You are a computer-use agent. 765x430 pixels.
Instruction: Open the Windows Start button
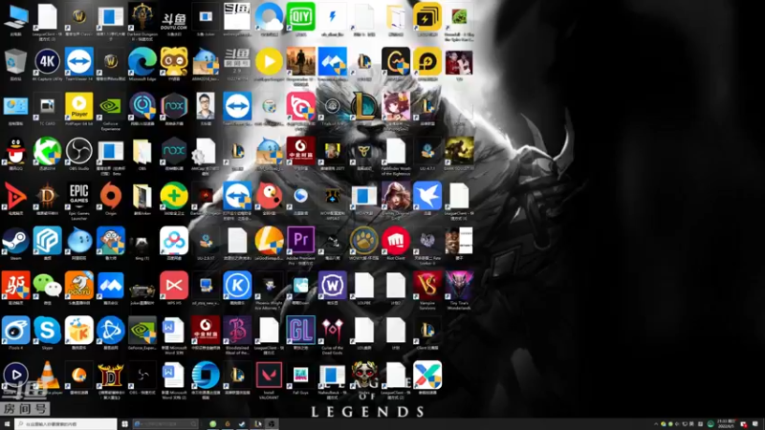7,424
